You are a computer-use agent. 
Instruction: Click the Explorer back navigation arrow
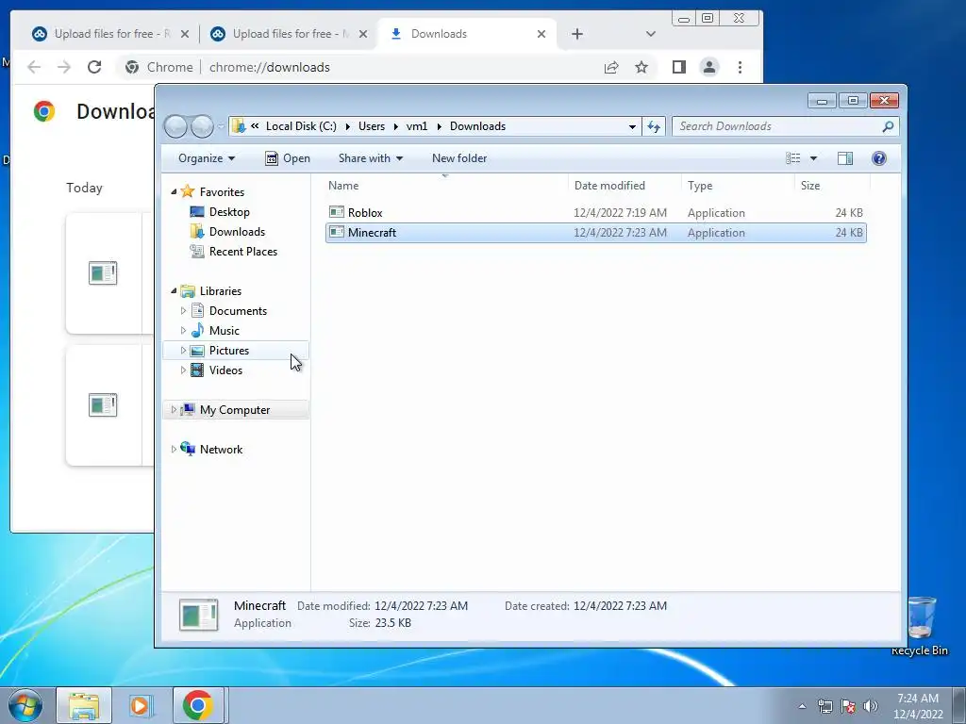tap(175, 127)
